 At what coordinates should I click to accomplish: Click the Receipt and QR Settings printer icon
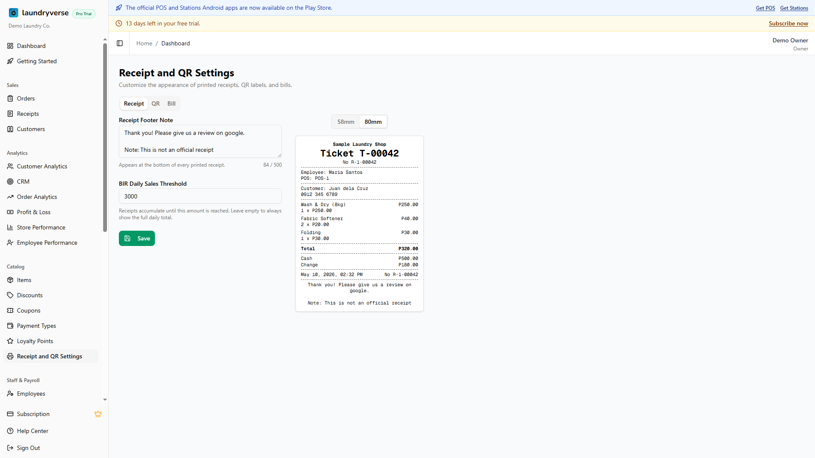point(10,356)
